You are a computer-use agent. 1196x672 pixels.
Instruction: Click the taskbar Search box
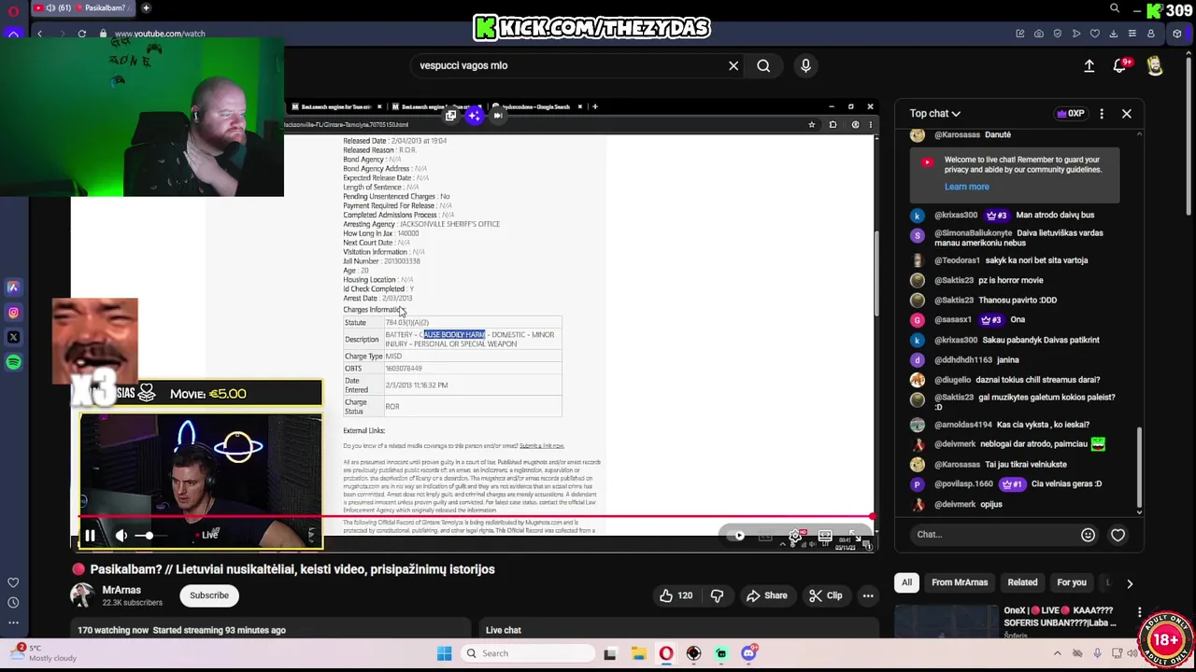[527, 653]
